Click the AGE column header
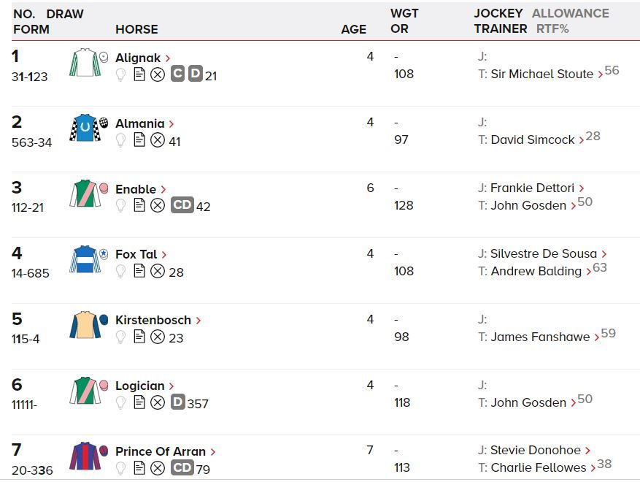The width and height of the screenshot is (640, 482). pyautogui.click(x=353, y=29)
